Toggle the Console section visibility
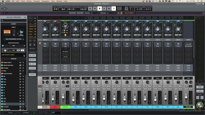205x115 pixels. 35,26
